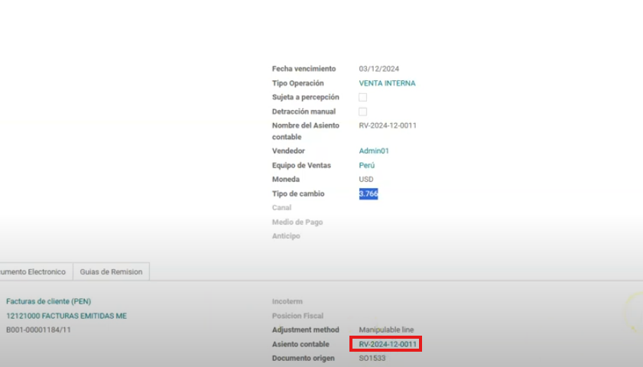Image resolution: width=643 pixels, height=367 pixels.
Task: Click the Incoterm field label
Action: point(288,301)
